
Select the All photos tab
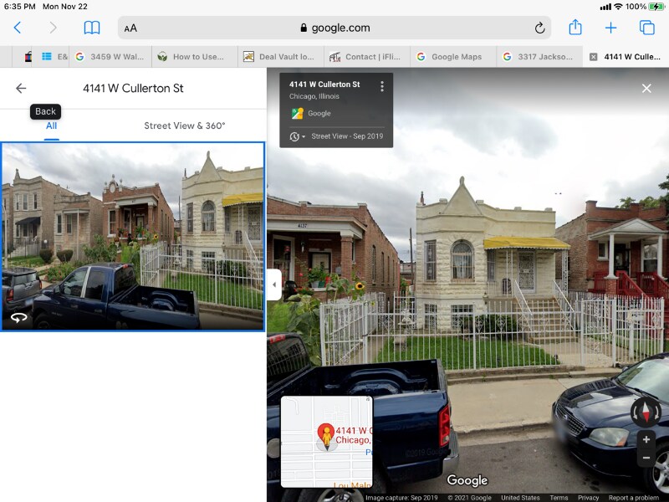[51, 125]
